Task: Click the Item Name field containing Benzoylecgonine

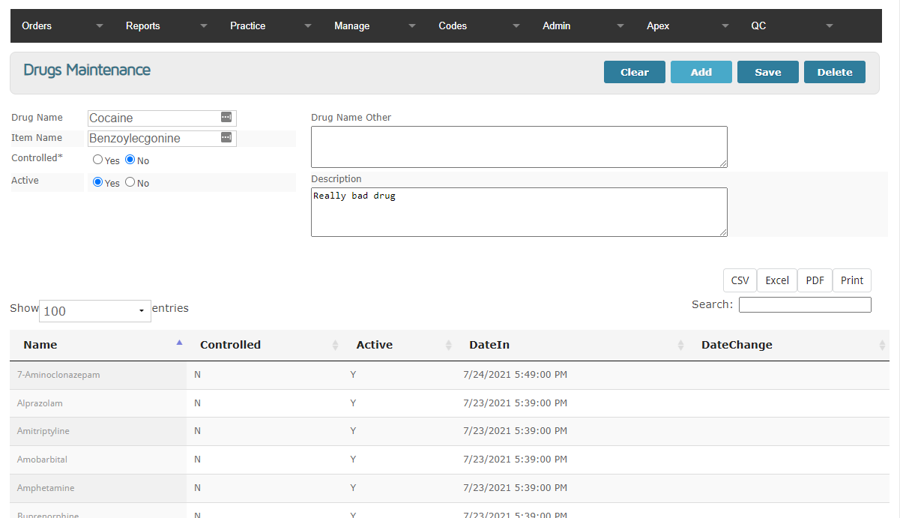Action: pyautogui.click(x=162, y=138)
